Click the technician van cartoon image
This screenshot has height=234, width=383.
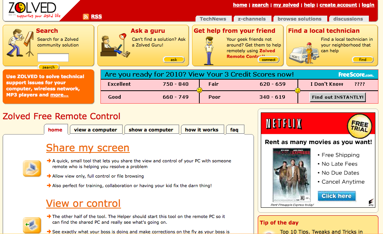pyautogui.click(x=304, y=53)
